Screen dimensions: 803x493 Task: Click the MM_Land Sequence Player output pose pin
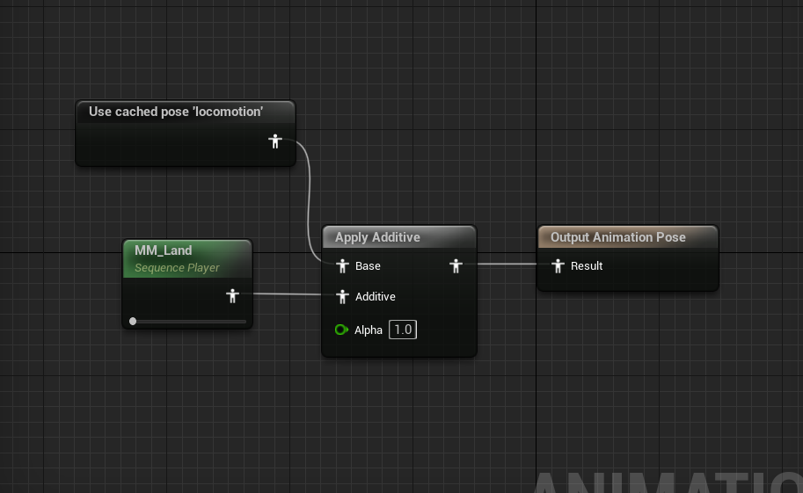232,295
